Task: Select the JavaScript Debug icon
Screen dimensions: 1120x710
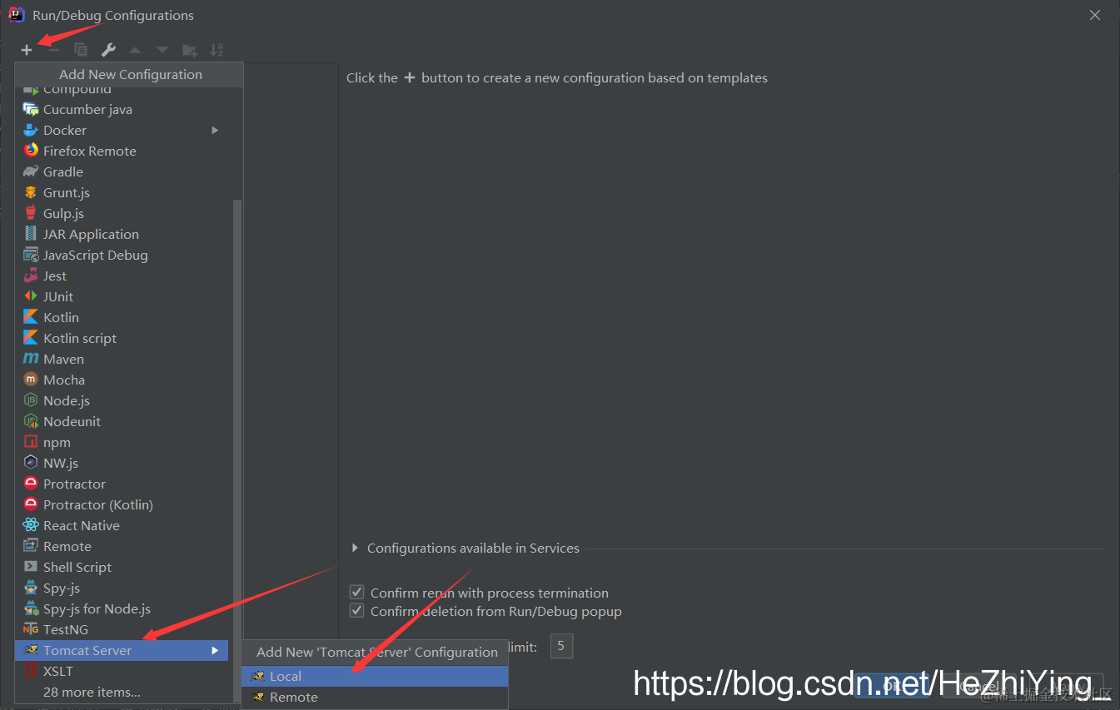Action: [x=31, y=255]
